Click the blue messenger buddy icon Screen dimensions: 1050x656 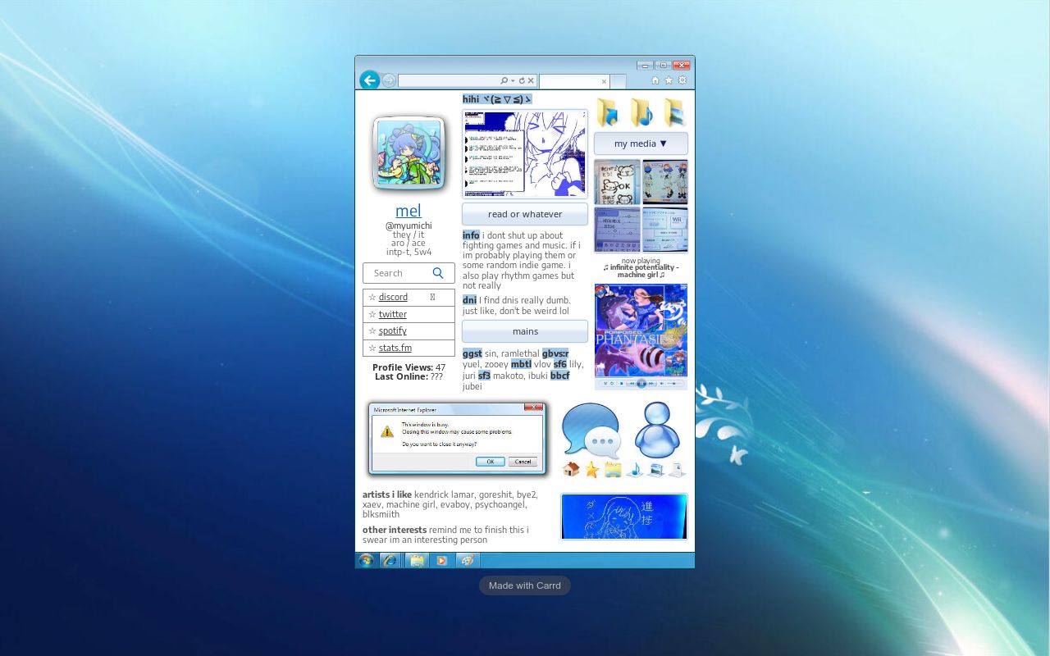[x=657, y=430]
